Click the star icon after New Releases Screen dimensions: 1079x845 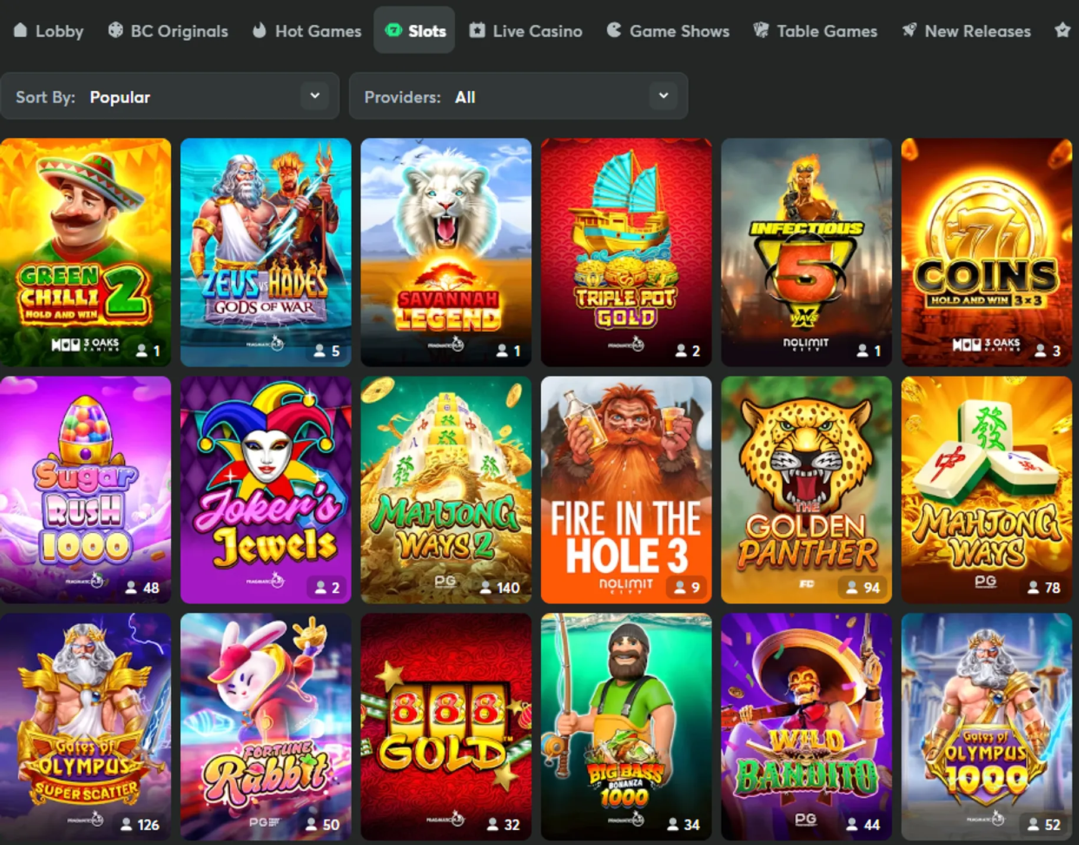tap(1063, 30)
